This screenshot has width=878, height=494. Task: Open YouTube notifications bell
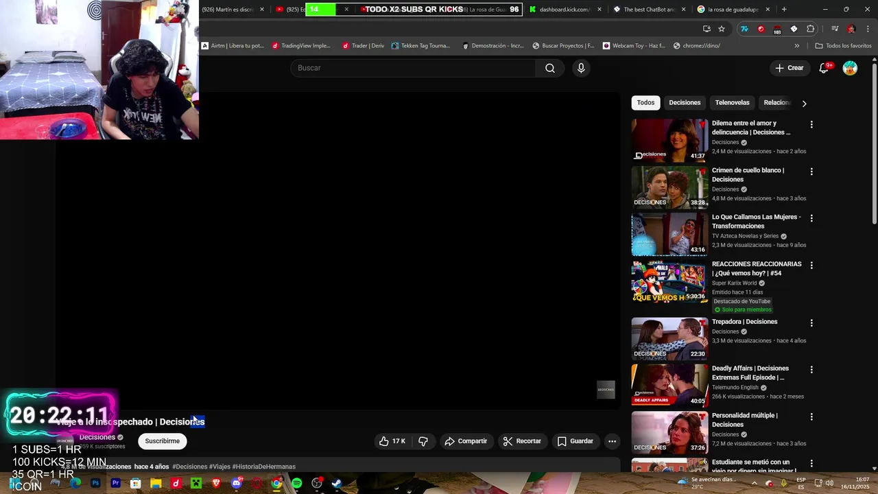[x=824, y=68]
